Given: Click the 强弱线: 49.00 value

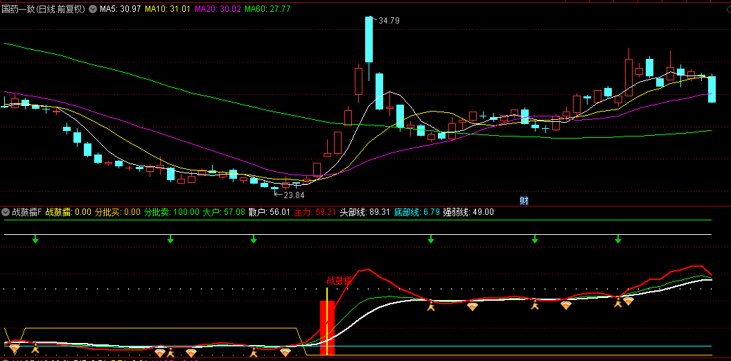Looking at the screenshot, I should click(x=468, y=212).
